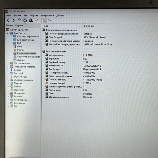The image size is (158, 158).
Task: Click the 11.979 V voltage value
Action: pyautogui.click(x=87, y=83)
